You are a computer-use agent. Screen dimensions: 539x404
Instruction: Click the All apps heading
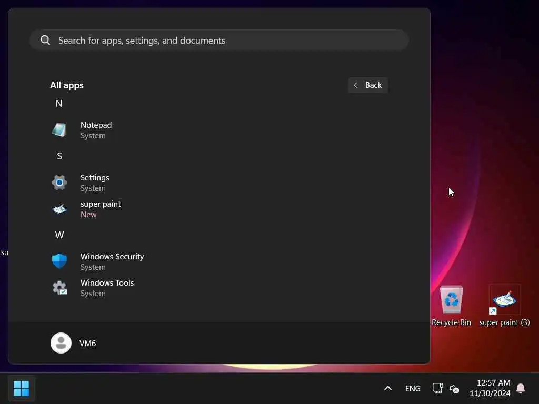(x=67, y=85)
